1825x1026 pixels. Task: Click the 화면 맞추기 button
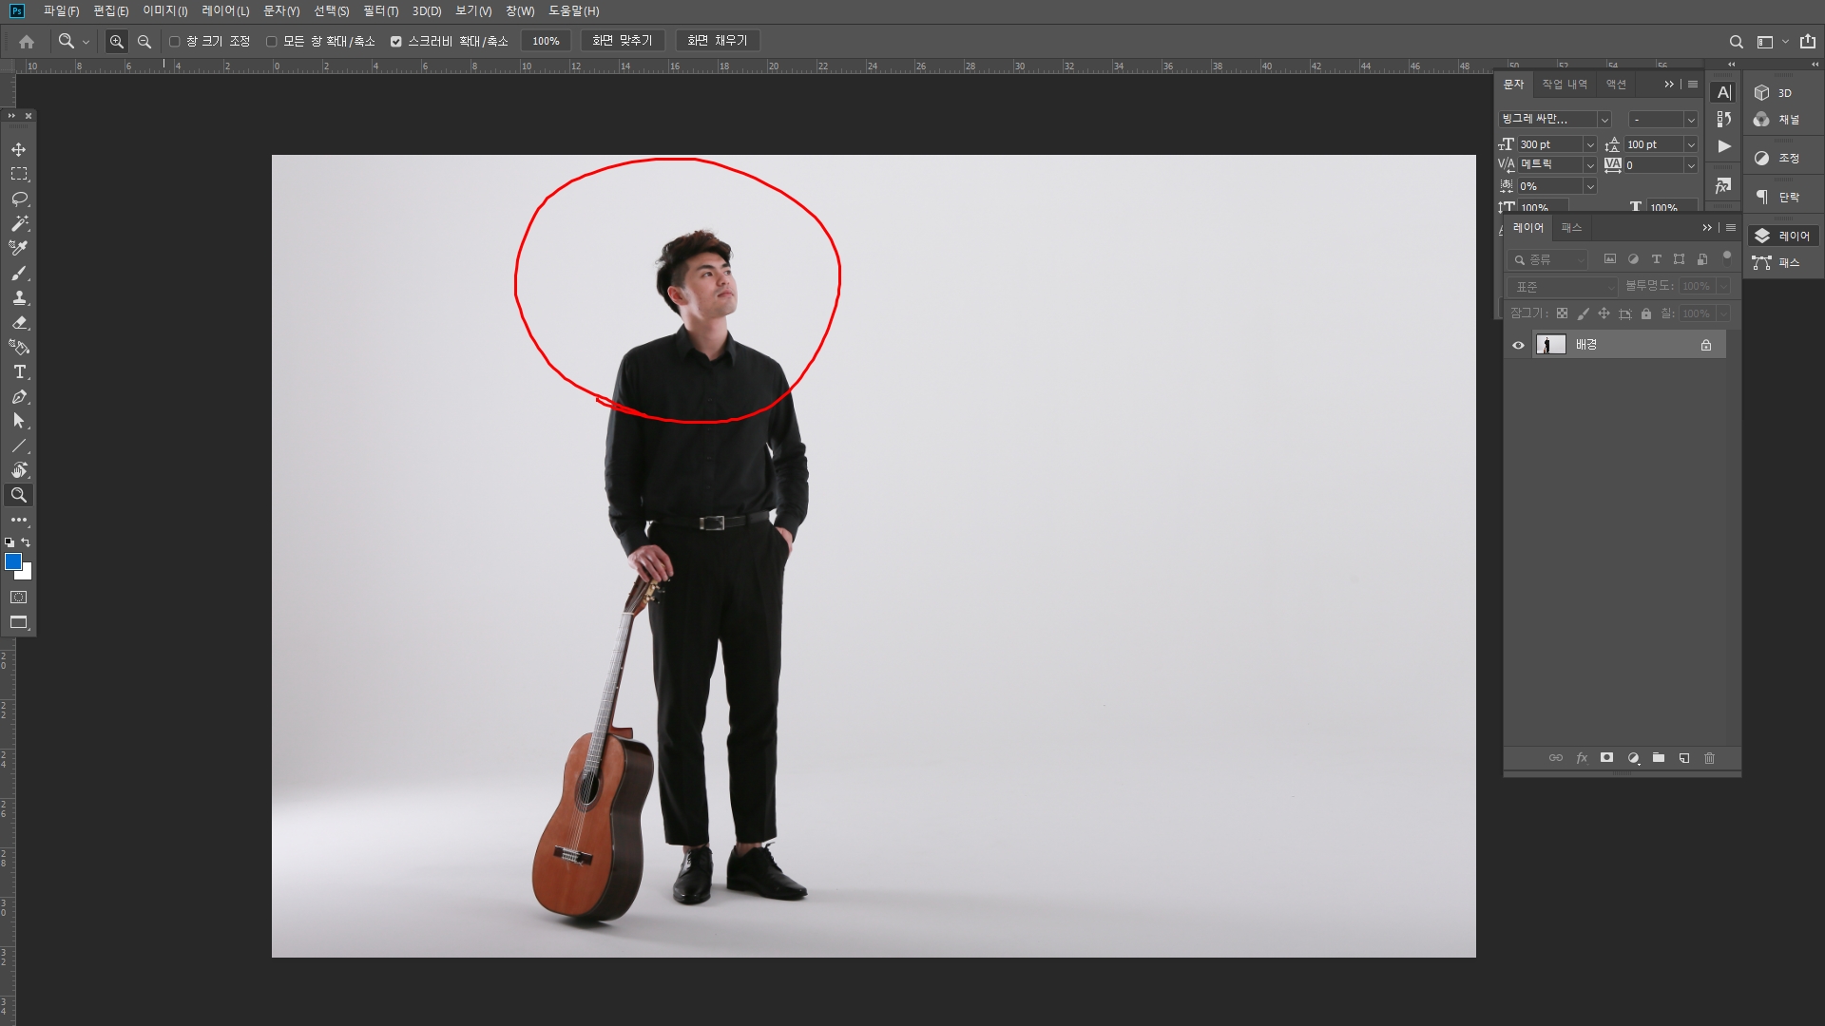[x=622, y=41]
